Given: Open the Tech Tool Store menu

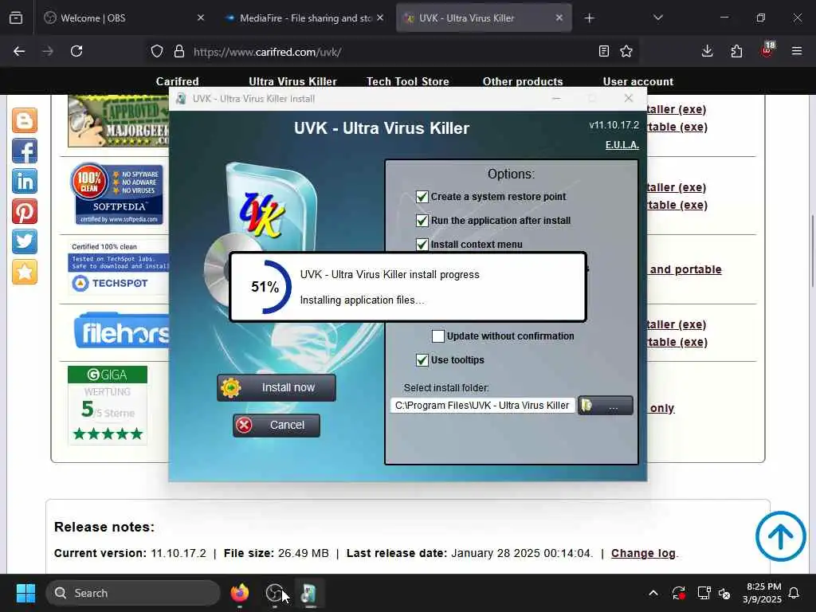Looking at the screenshot, I should [407, 82].
